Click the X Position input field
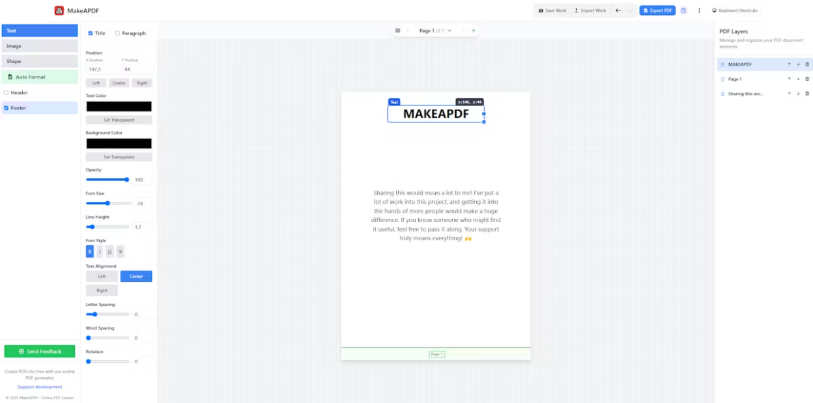Viewport: 813px width, 403px height. (x=102, y=69)
